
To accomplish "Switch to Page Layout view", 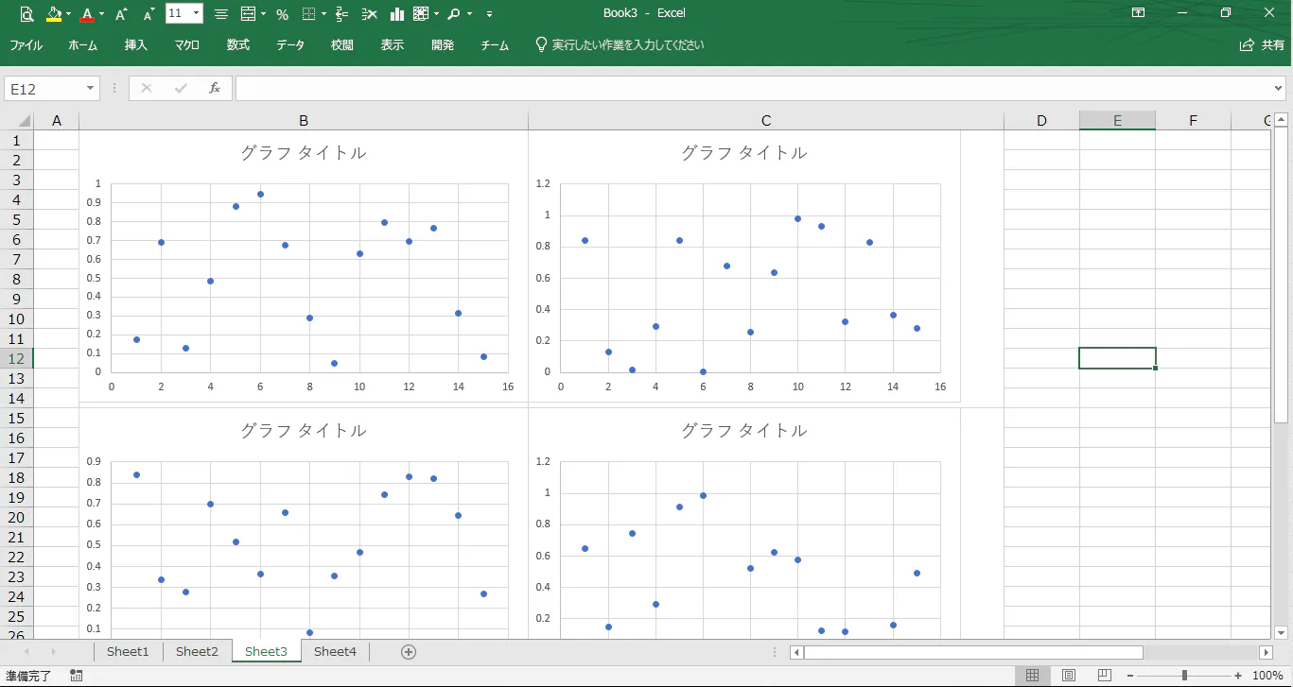I will tap(1068, 676).
